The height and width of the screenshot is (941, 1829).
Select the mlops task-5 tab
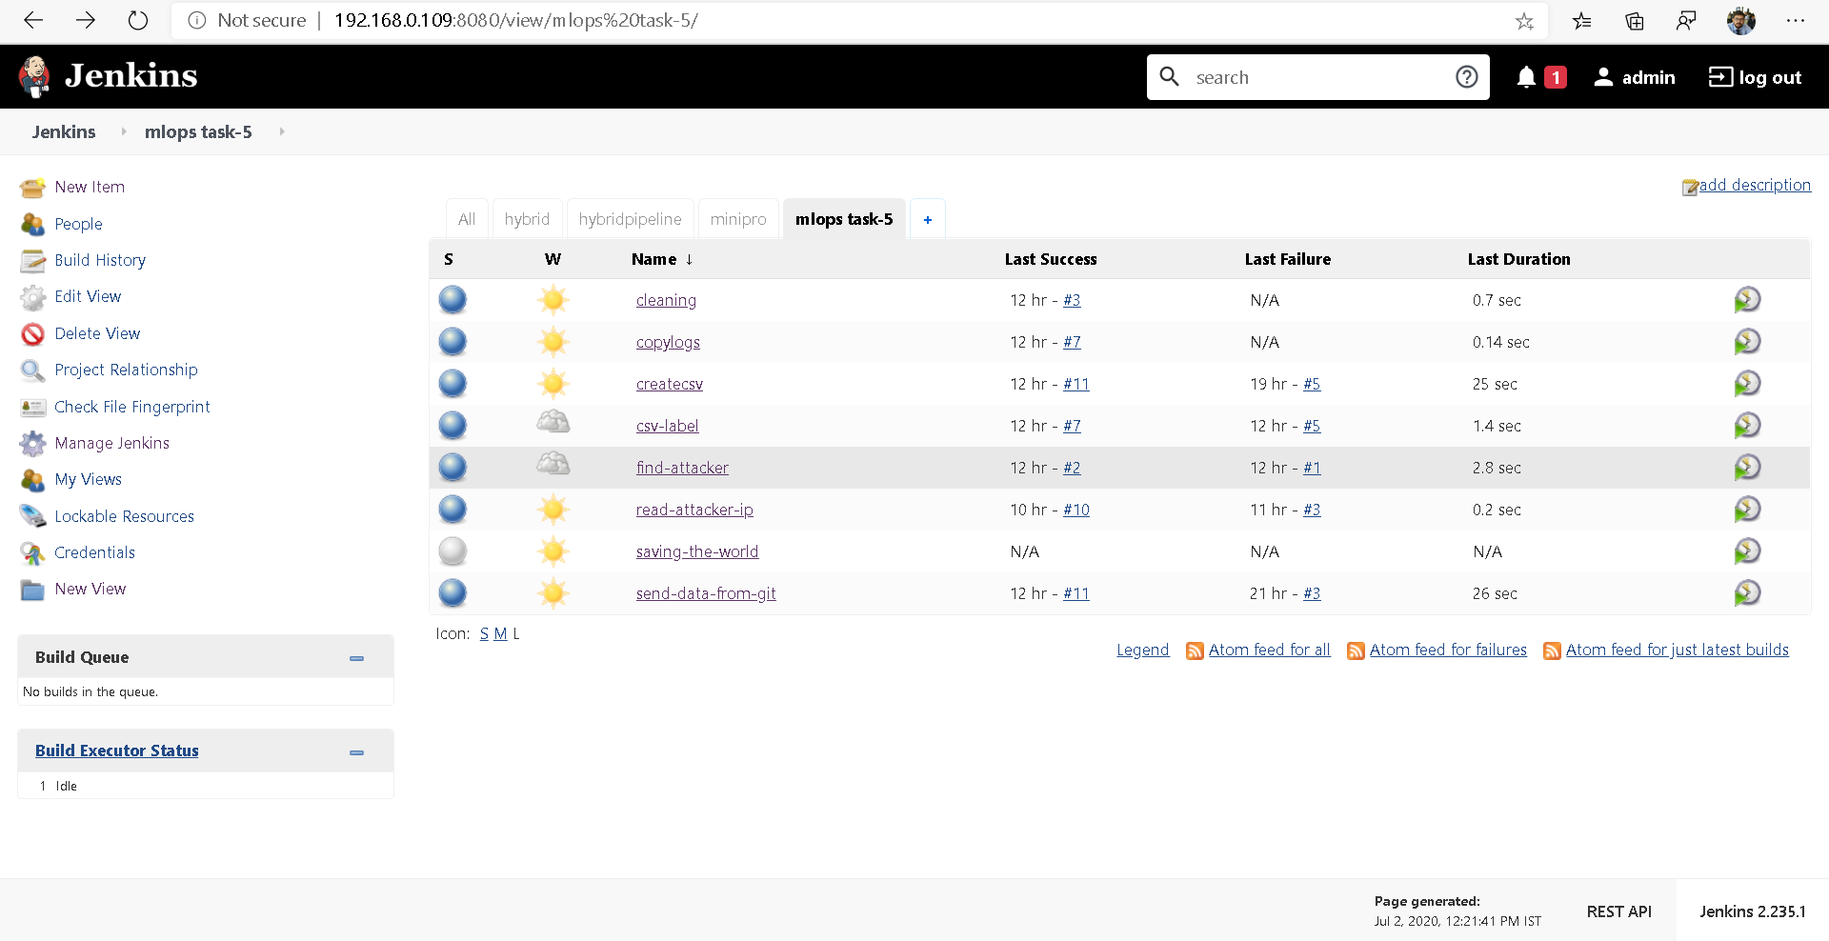click(x=844, y=219)
